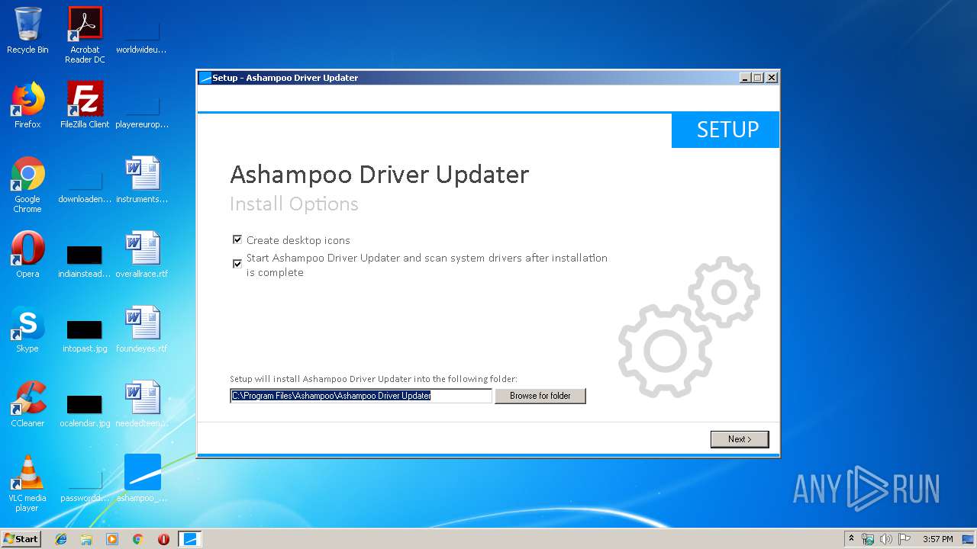This screenshot has height=549, width=977.
Task: Open the Windows Start menu
Action: (x=21, y=538)
